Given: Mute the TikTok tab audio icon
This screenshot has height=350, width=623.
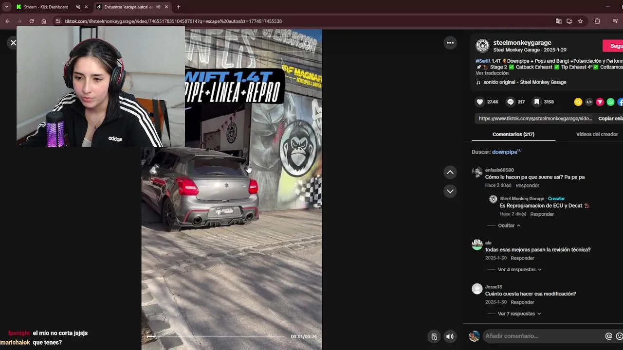Looking at the screenshot, I should click(158, 7).
